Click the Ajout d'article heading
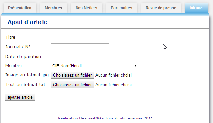 click(x=27, y=22)
